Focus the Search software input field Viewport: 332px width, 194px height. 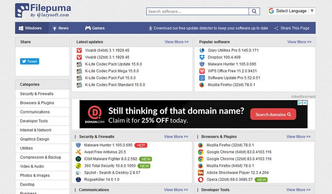click(197, 11)
